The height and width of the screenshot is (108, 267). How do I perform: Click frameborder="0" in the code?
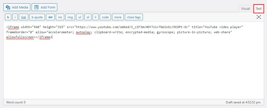tap(20, 32)
